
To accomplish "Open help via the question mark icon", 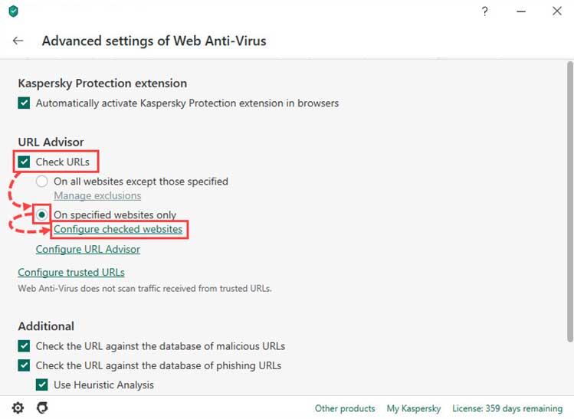I will [484, 11].
